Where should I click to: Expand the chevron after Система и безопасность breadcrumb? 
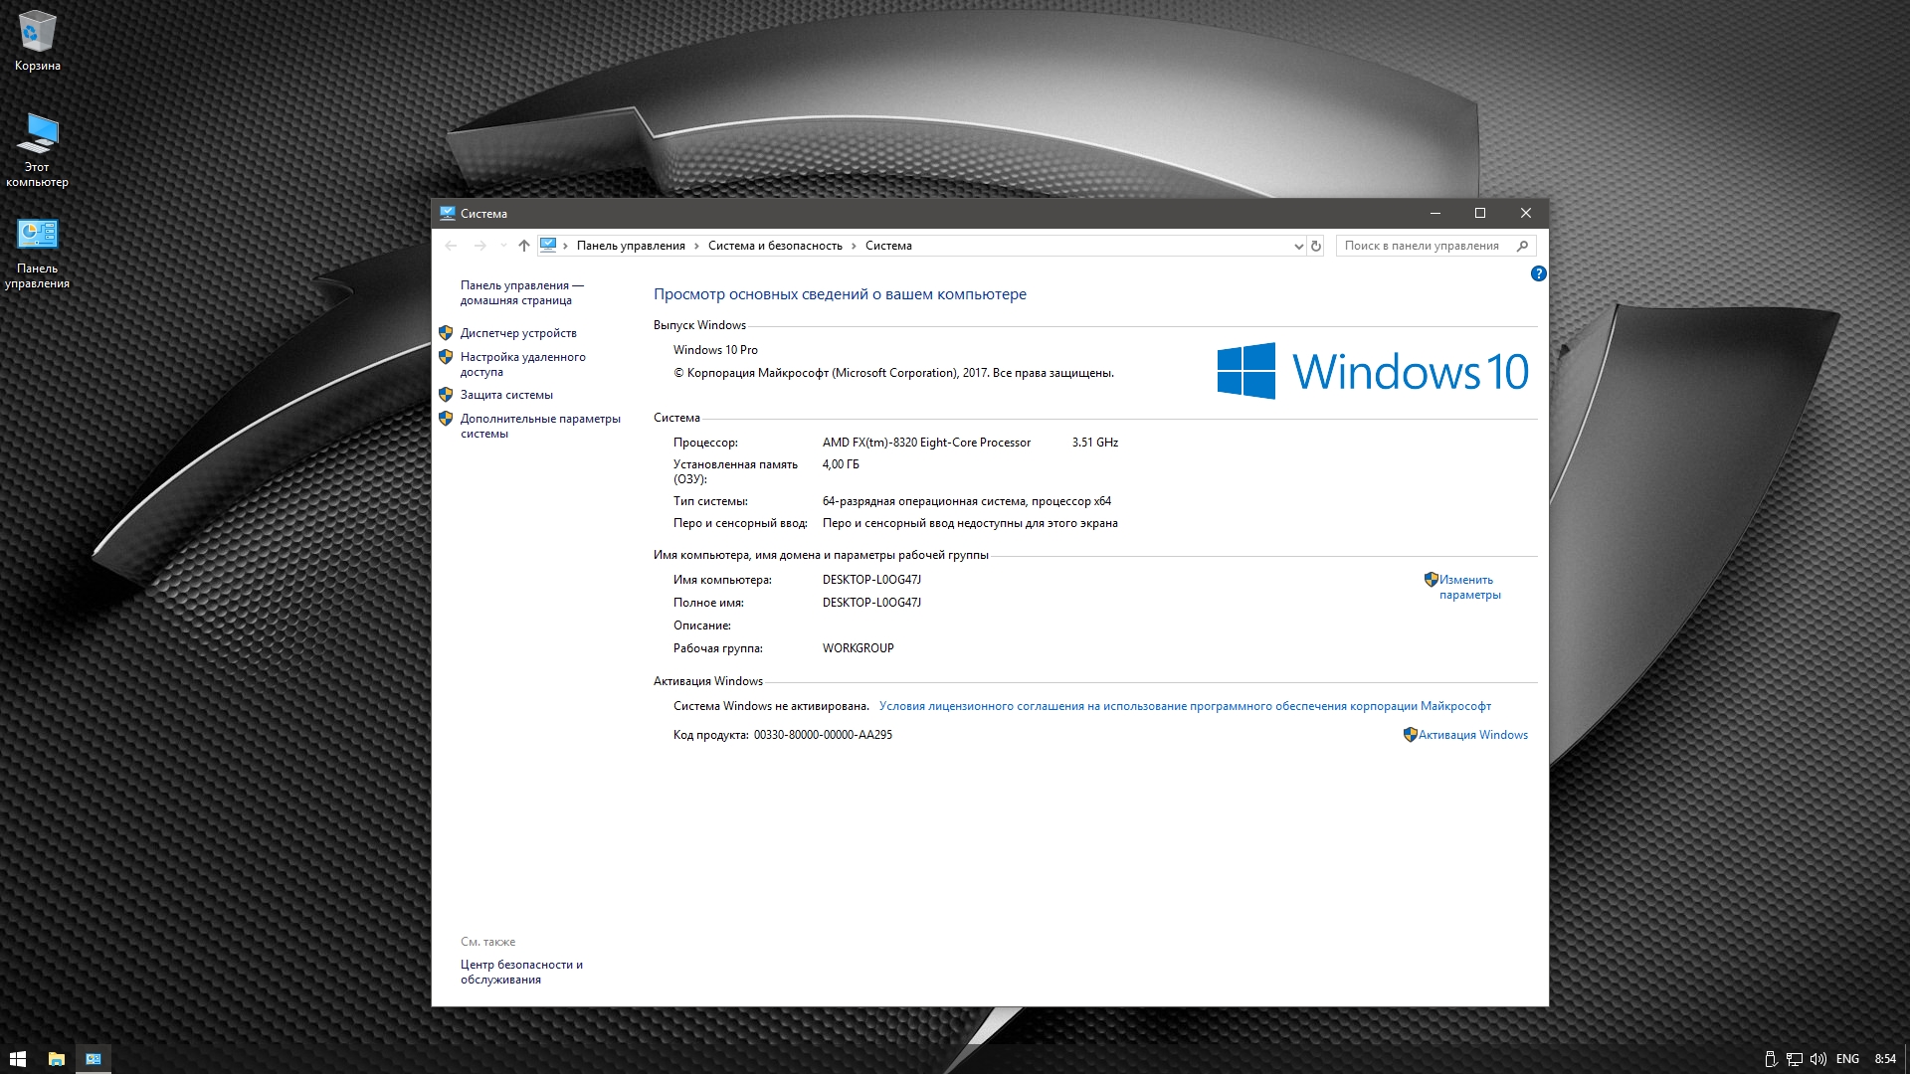click(x=854, y=246)
